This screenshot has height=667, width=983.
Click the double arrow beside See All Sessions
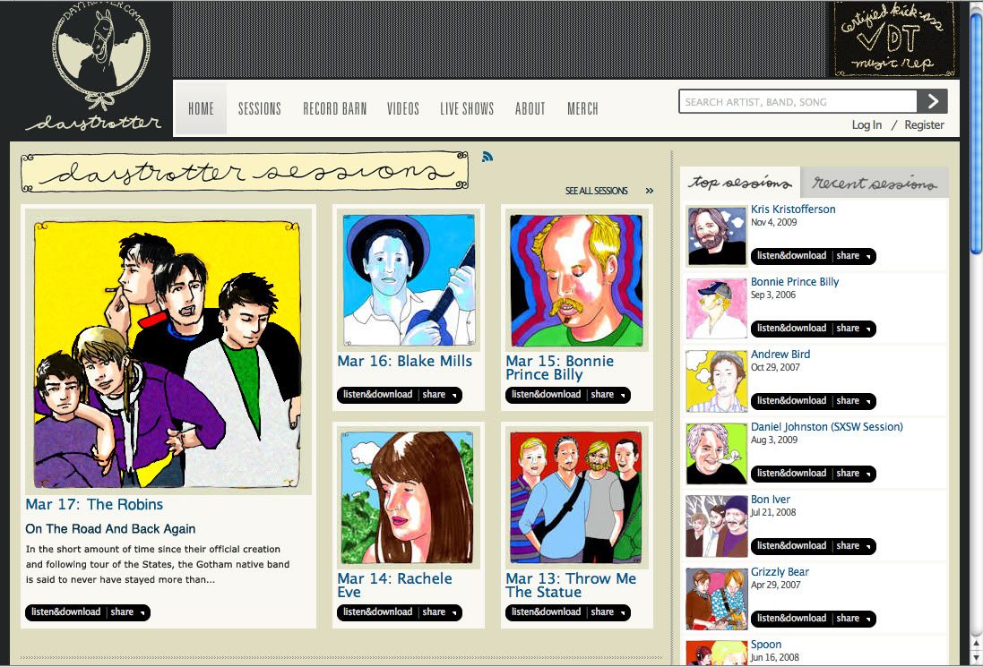click(x=650, y=191)
